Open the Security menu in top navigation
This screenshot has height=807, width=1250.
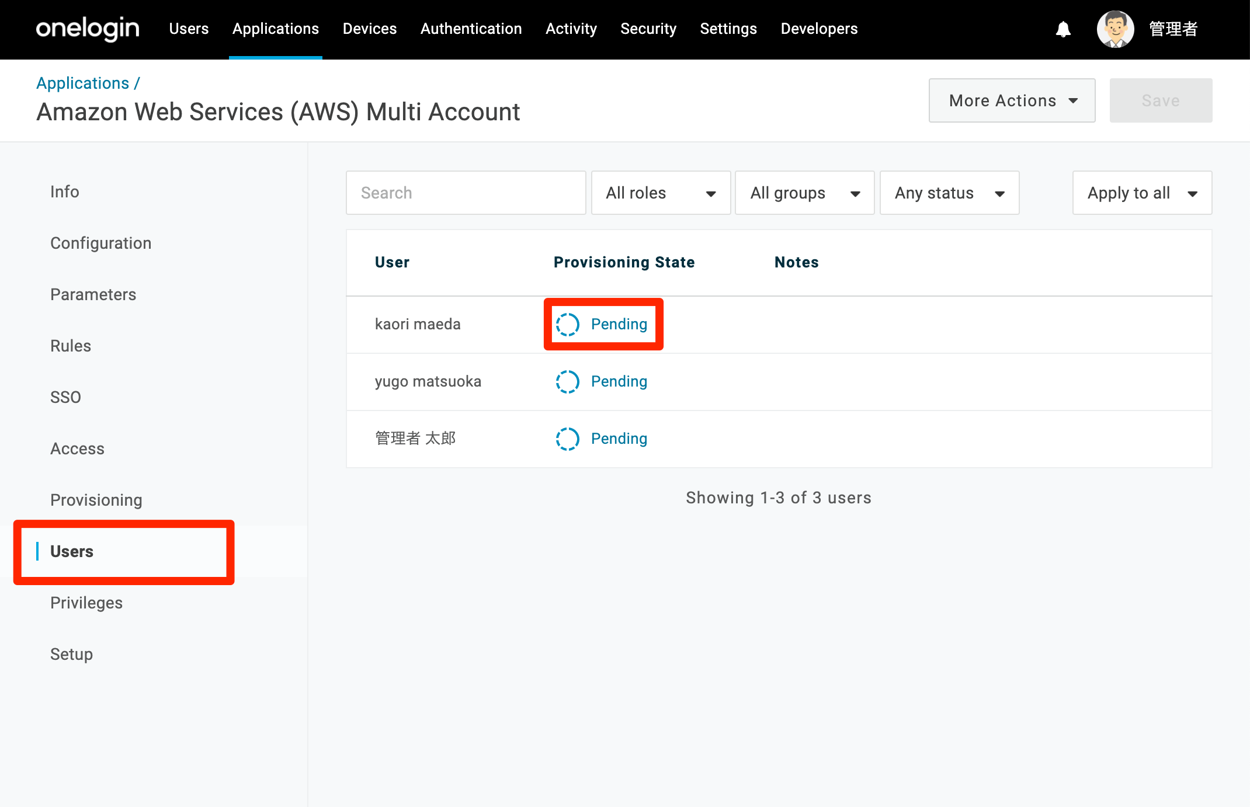point(648,29)
